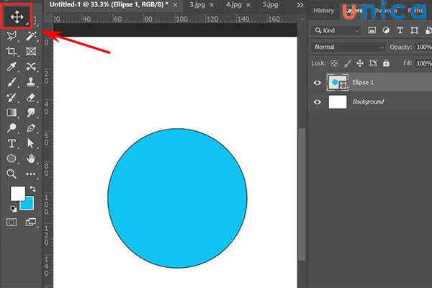Switch to the 3.jpg document tab

[197, 4]
